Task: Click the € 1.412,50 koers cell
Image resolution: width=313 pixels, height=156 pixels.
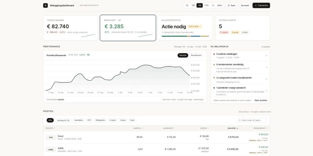Action: [204, 148]
